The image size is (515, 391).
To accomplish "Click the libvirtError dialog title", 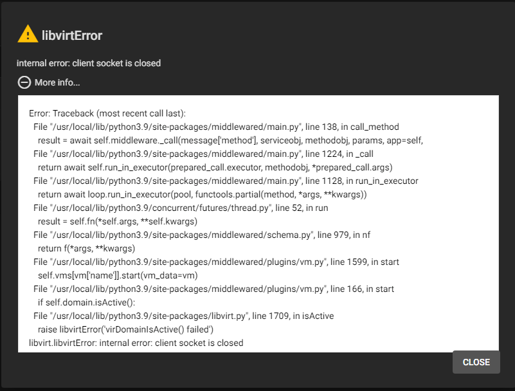I will click(71, 35).
